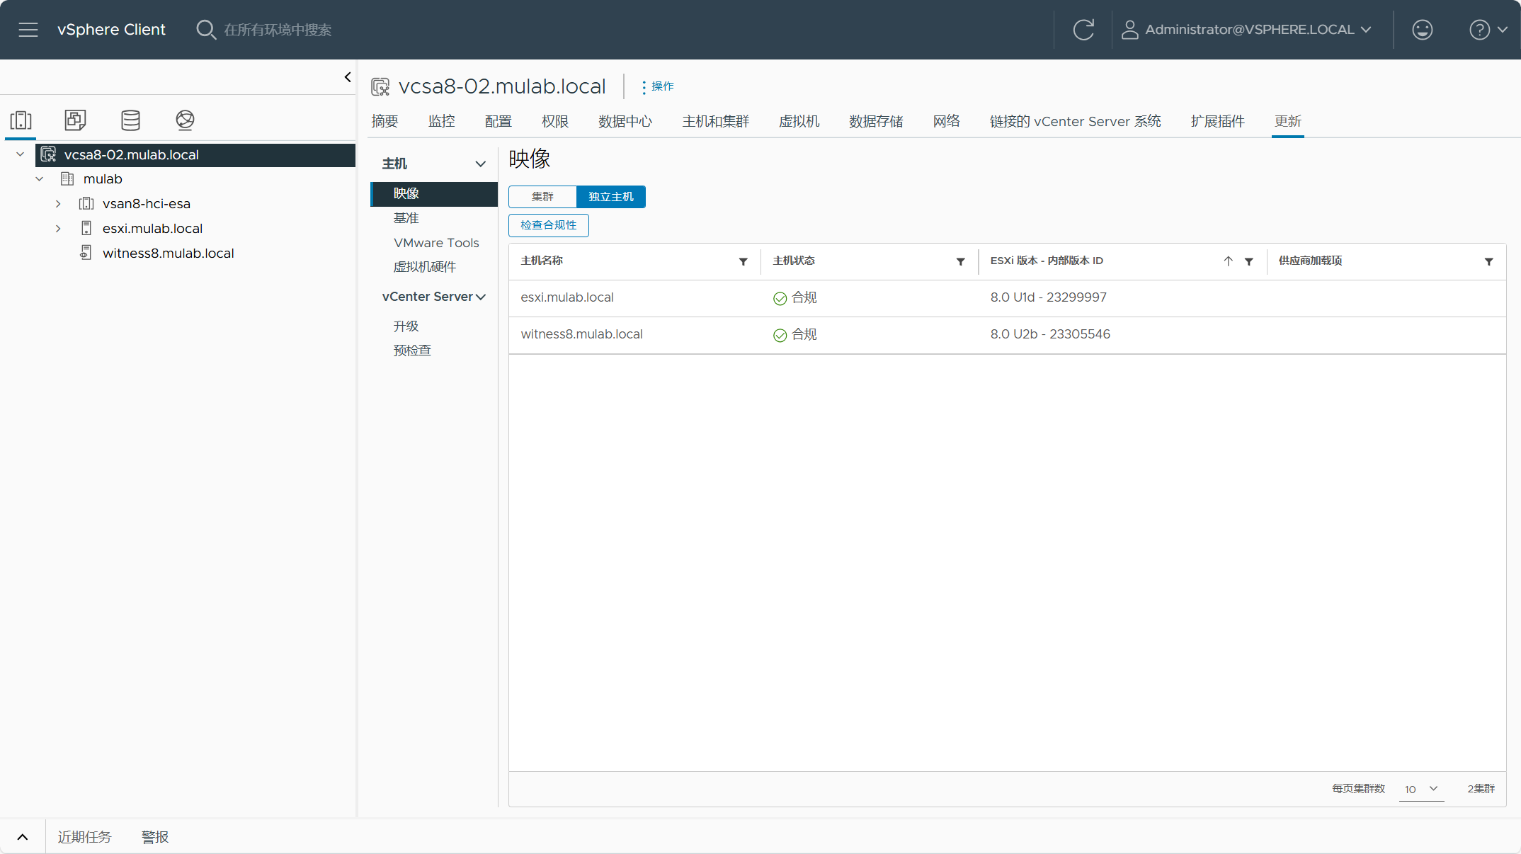Open the 数据存储 tab

877,121
